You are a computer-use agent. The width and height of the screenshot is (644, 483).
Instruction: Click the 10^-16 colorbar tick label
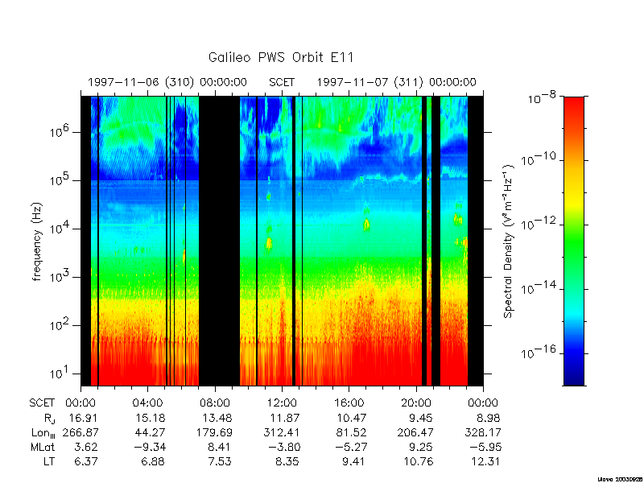(539, 351)
